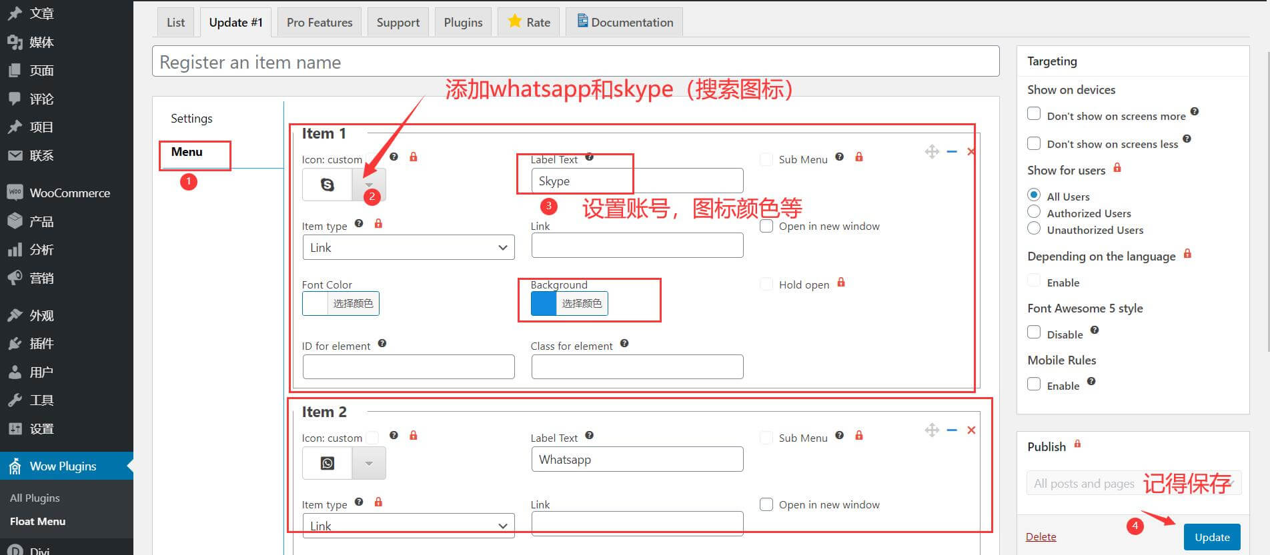The height and width of the screenshot is (555, 1270).
Task: Click the help icon beside ID for element
Action: 382,344
